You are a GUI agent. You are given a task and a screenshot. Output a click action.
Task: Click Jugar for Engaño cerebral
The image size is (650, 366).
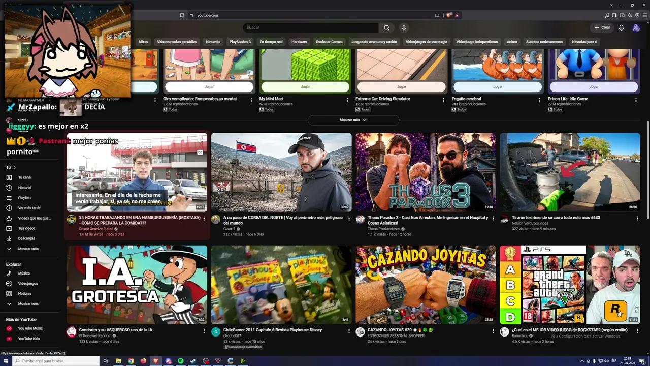click(x=498, y=86)
